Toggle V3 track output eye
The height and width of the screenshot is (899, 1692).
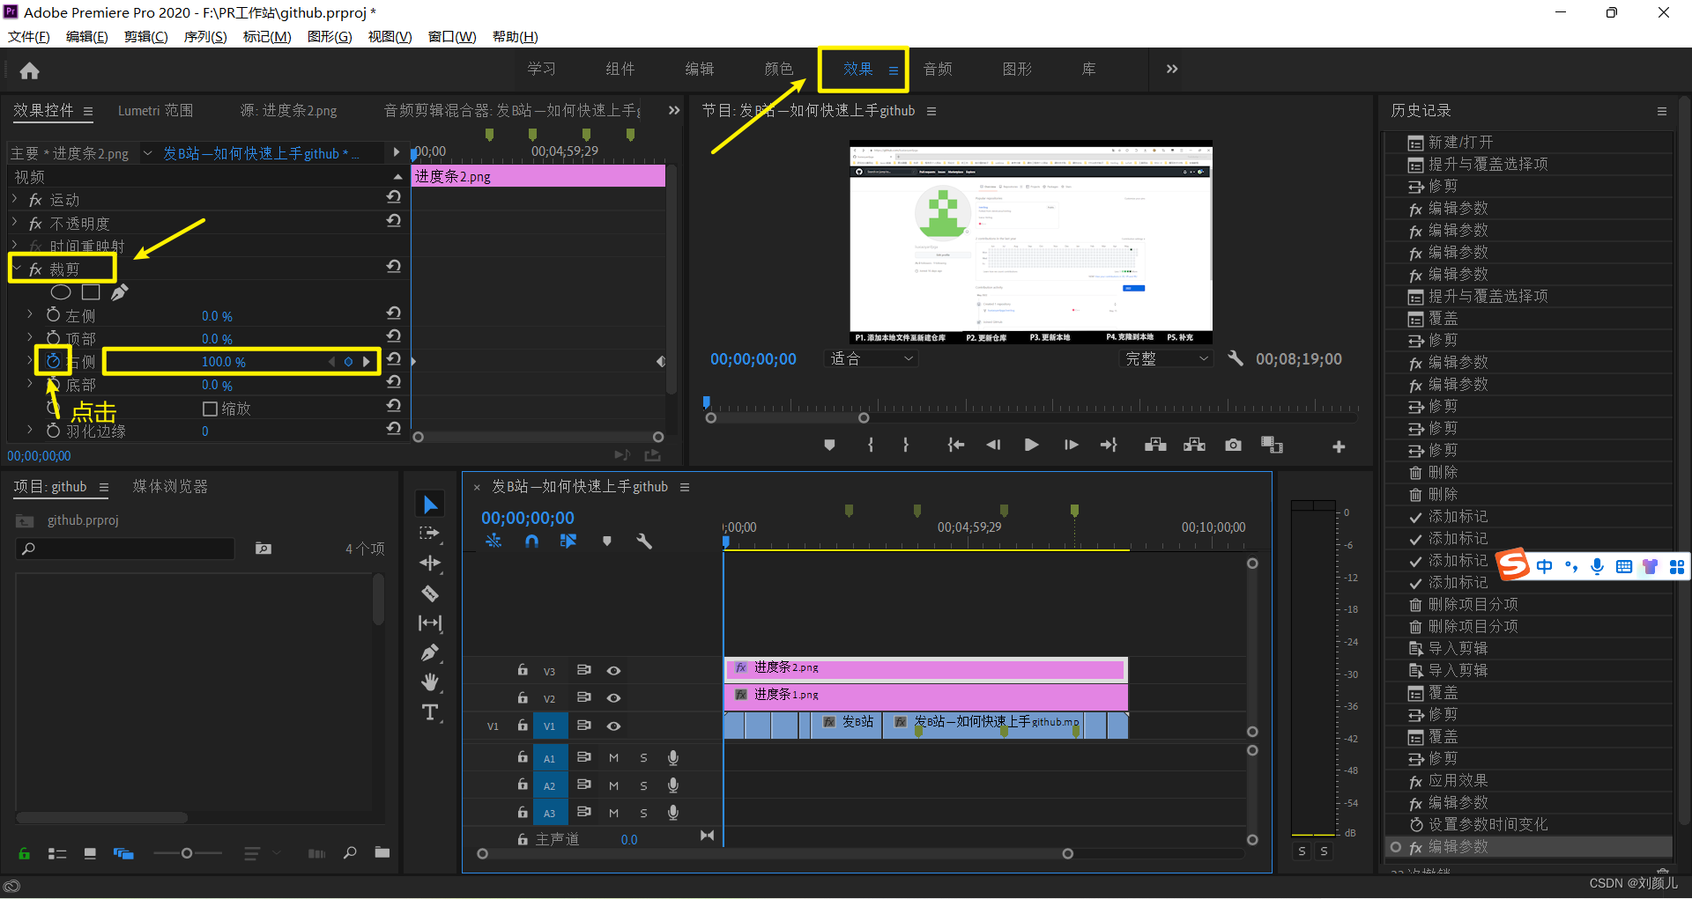(613, 671)
